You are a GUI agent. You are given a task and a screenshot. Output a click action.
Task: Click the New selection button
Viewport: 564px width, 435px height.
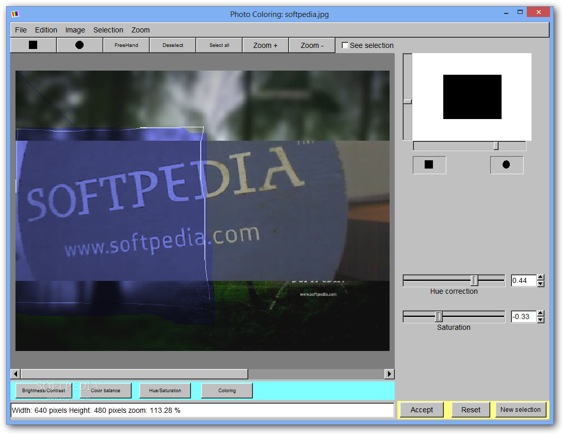point(521,410)
